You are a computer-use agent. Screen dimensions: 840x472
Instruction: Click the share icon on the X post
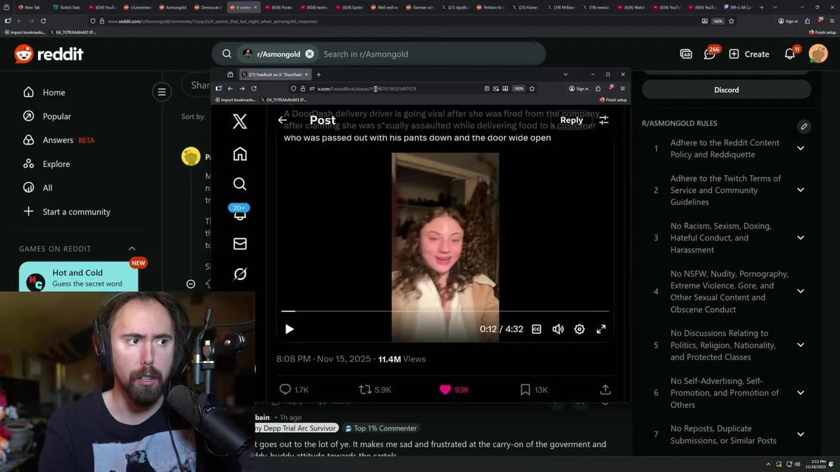click(x=605, y=389)
